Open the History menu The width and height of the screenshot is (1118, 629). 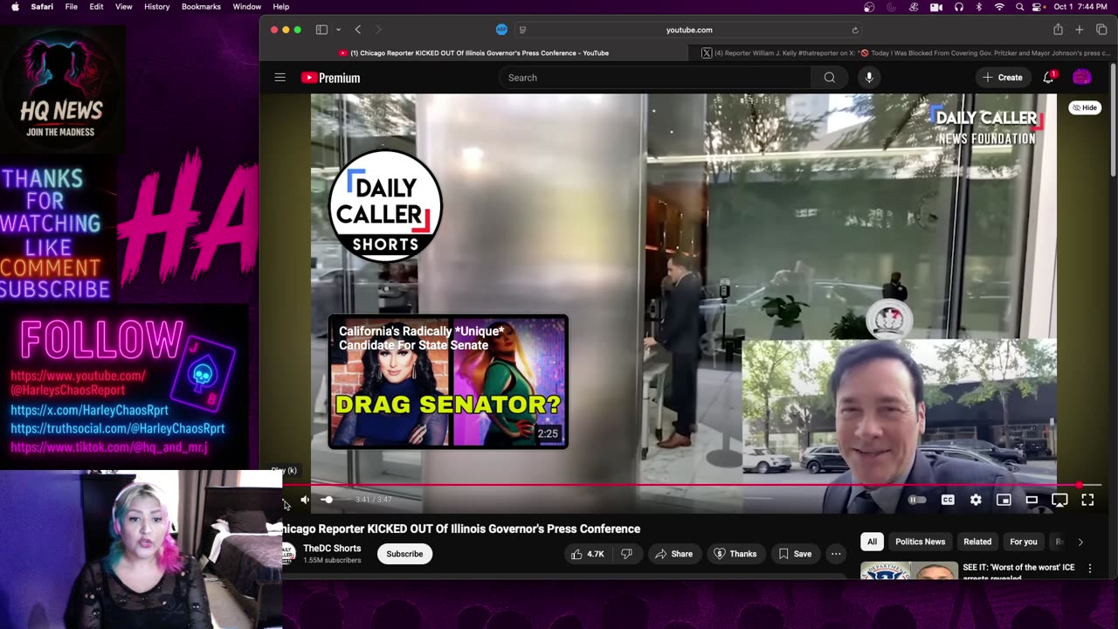pyautogui.click(x=157, y=7)
